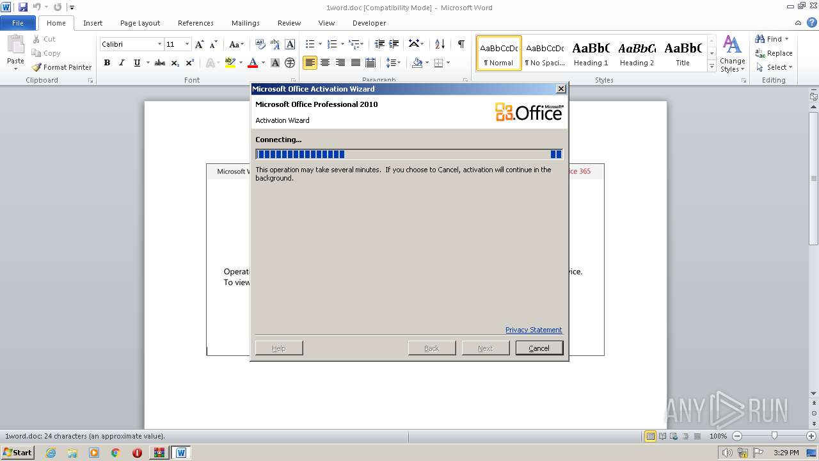The width and height of the screenshot is (819, 461).
Task: Open the Change Case dropdown
Action: click(236, 44)
